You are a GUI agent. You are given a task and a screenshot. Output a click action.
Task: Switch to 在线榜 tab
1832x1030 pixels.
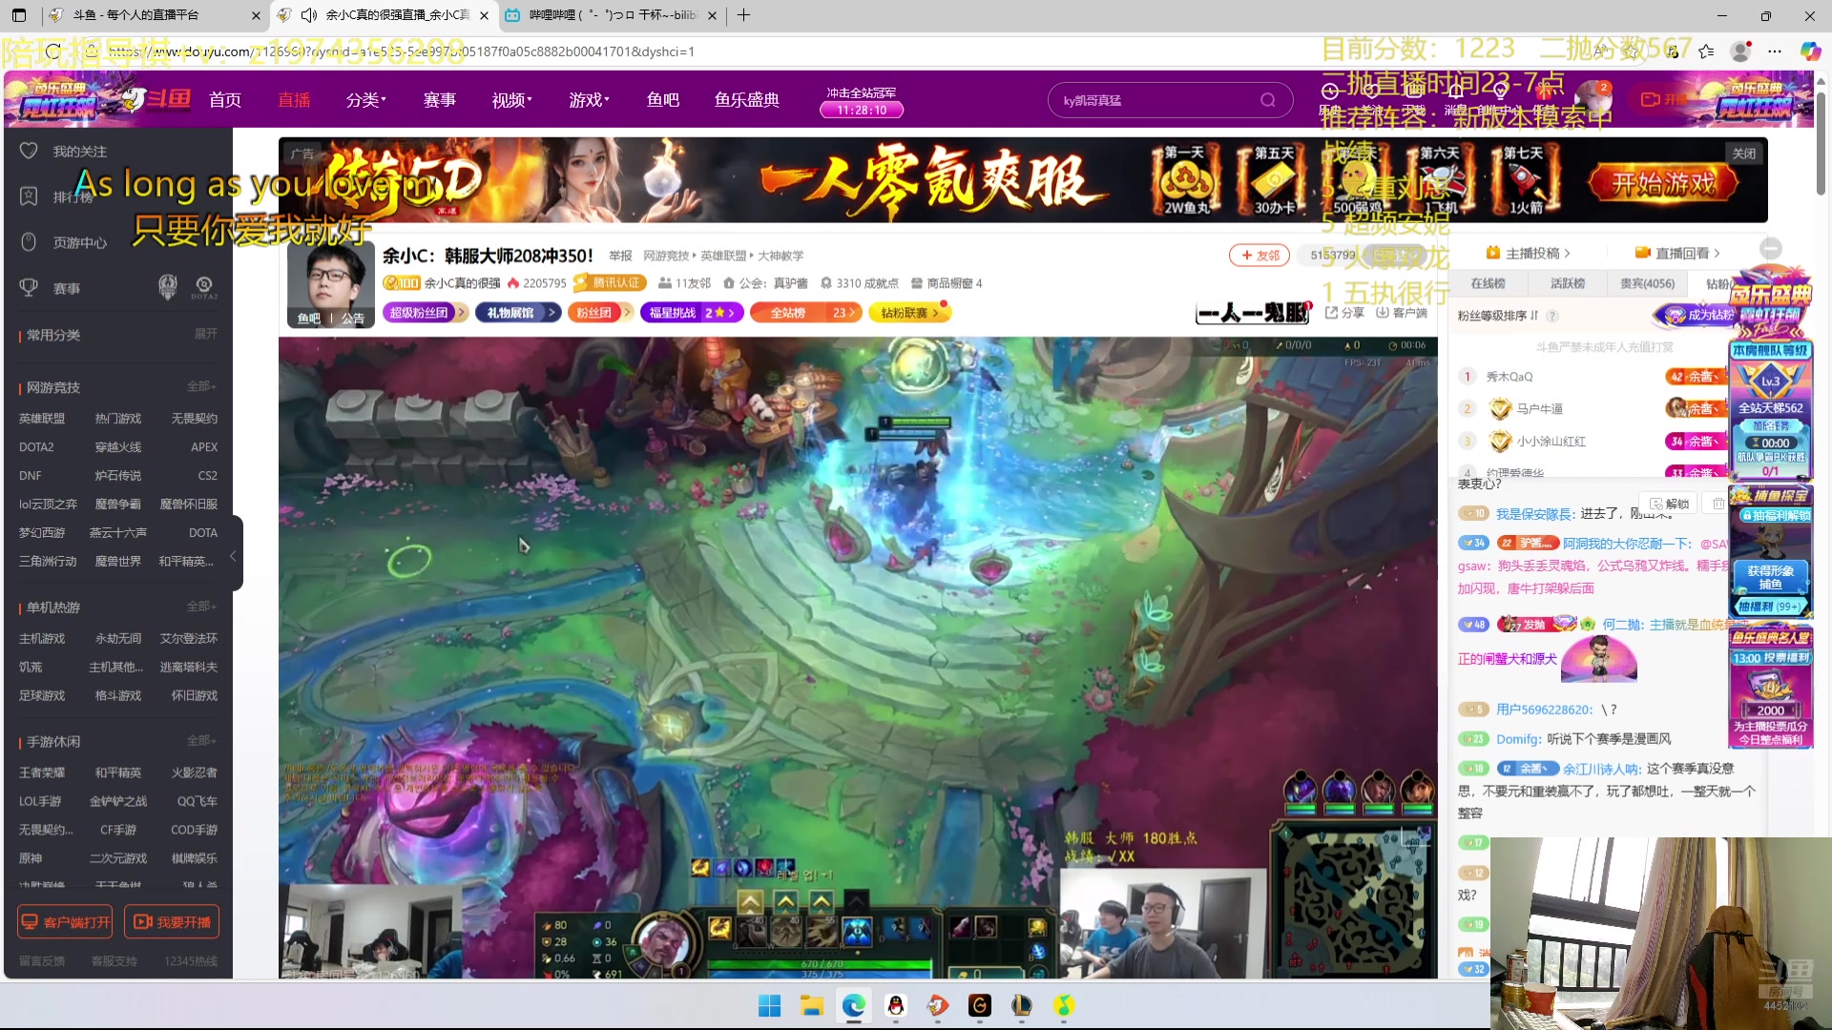(x=1488, y=283)
